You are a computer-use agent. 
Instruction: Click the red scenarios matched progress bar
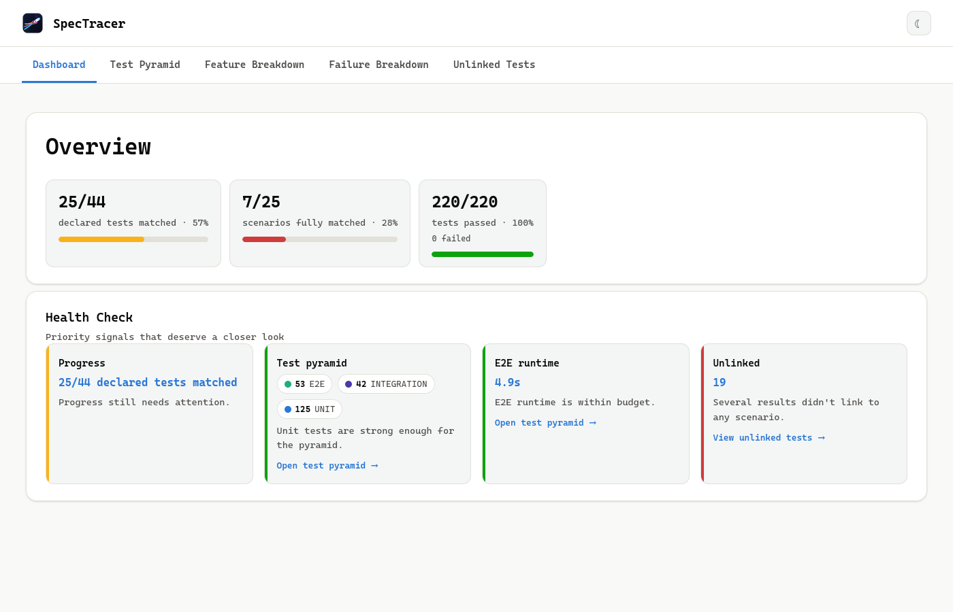320,239
